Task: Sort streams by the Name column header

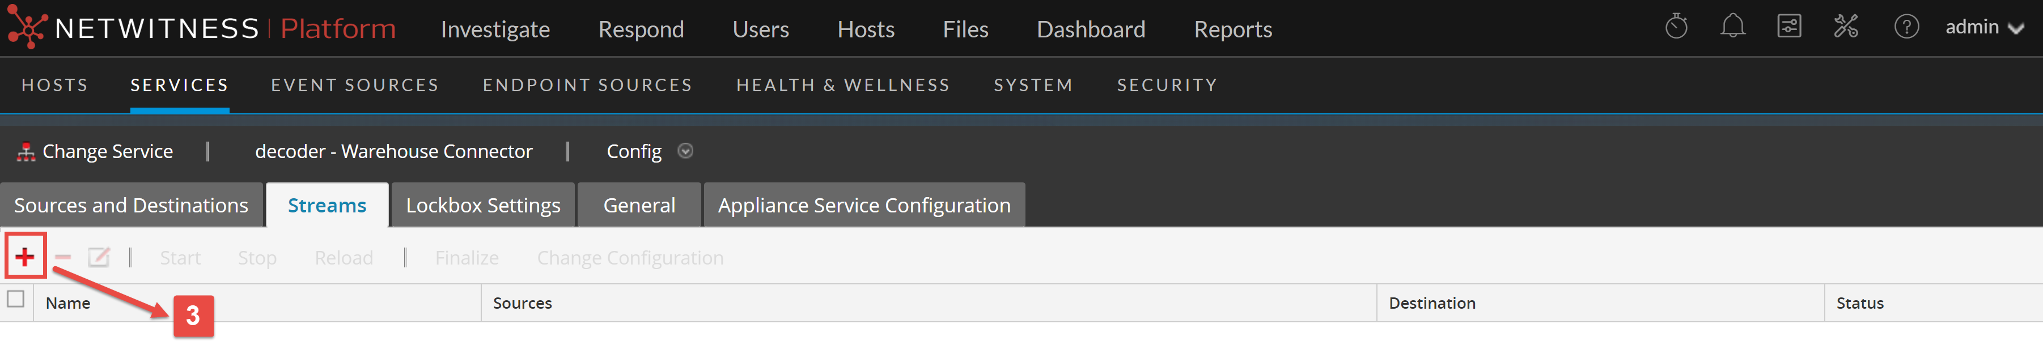Action: tap(68, 304)
